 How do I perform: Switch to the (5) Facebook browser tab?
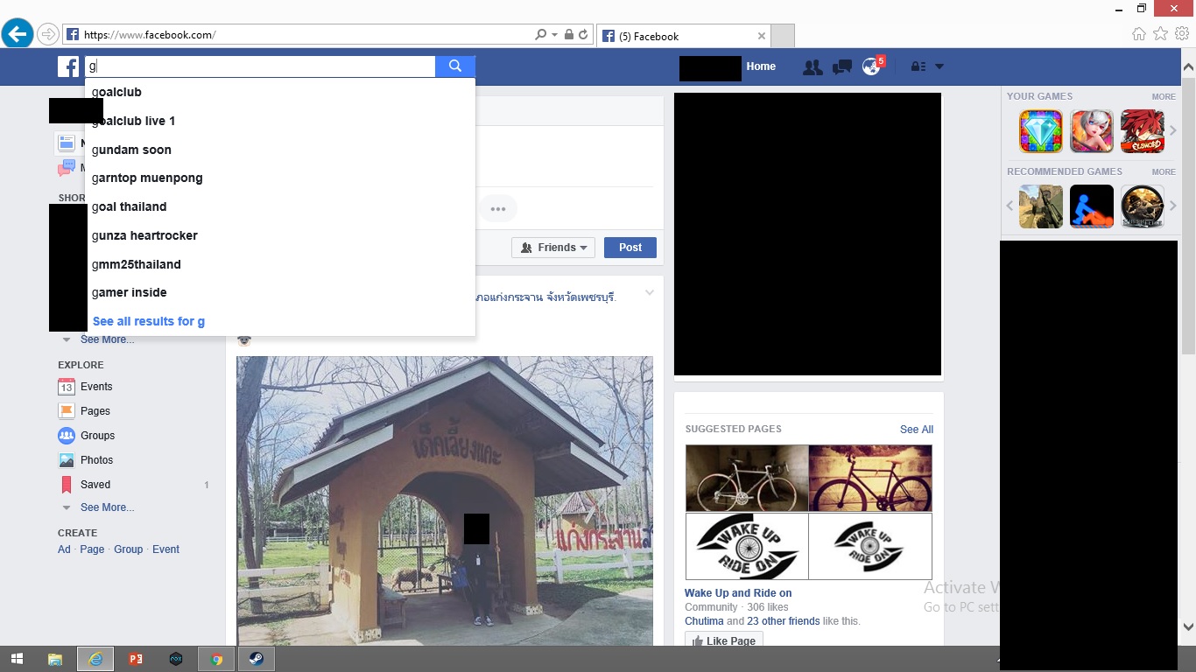pyautogui.click(x=684, y=36)
